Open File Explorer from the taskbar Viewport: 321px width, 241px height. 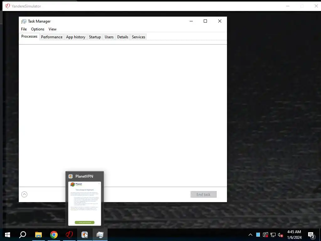click(x=38, y=235)
